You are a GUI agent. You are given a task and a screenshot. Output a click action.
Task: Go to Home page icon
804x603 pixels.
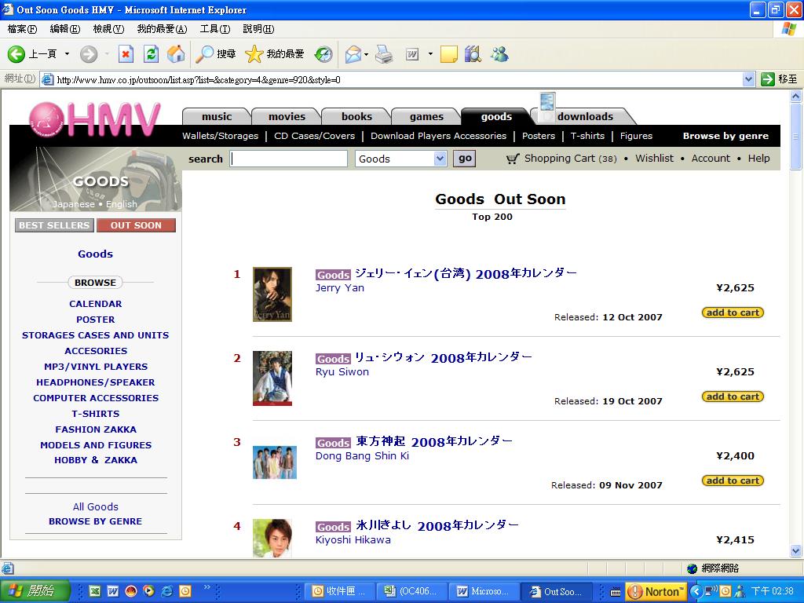pos(176,54)
